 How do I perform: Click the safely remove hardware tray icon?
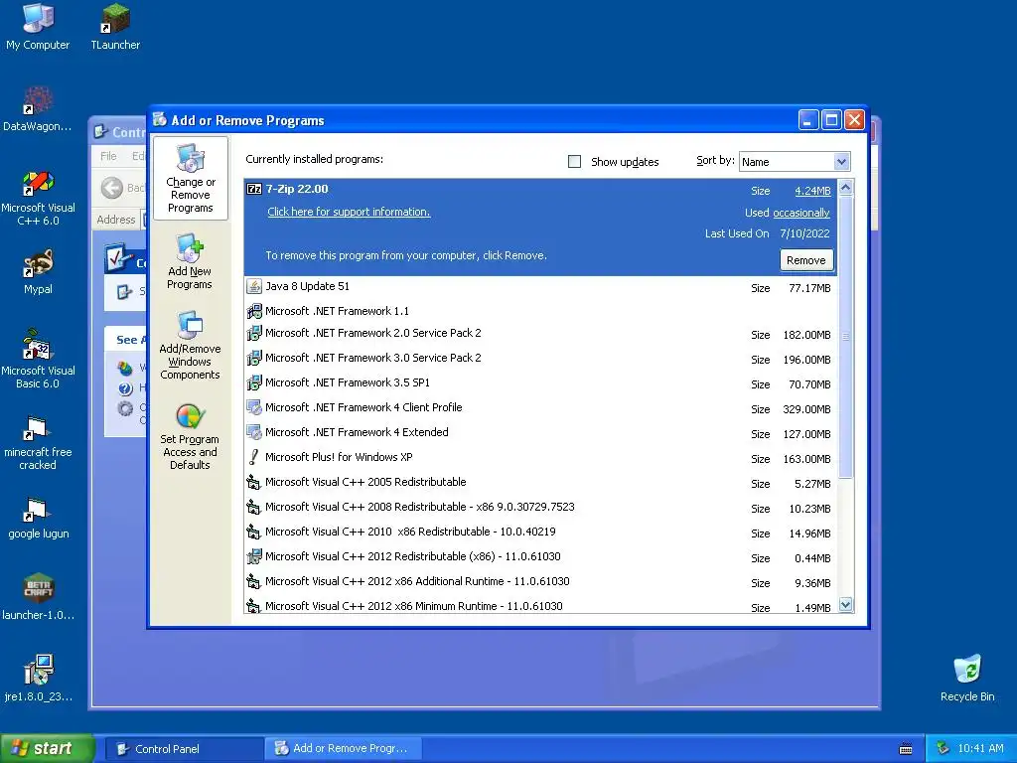[943, 748]
